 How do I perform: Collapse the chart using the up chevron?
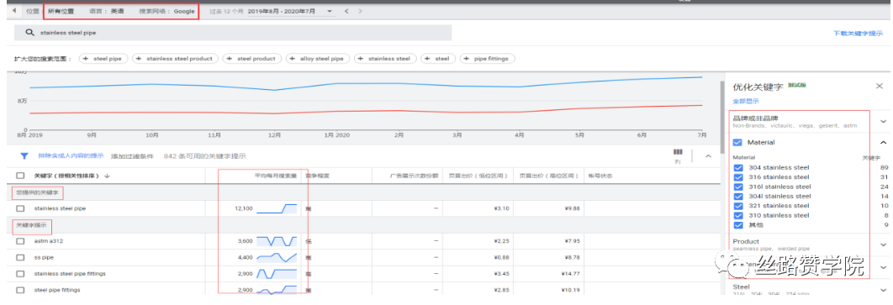[x=708, y=155]
